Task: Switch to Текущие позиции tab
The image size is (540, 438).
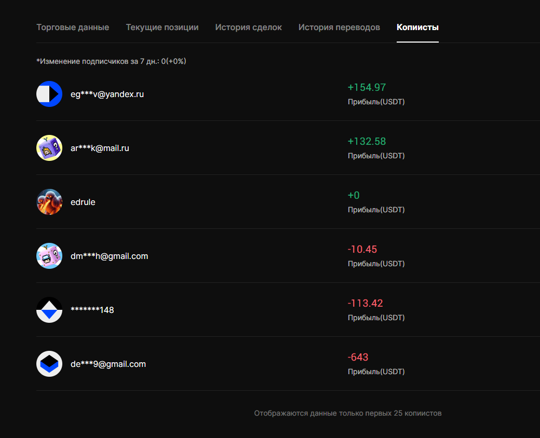Action: coord(162,28)
